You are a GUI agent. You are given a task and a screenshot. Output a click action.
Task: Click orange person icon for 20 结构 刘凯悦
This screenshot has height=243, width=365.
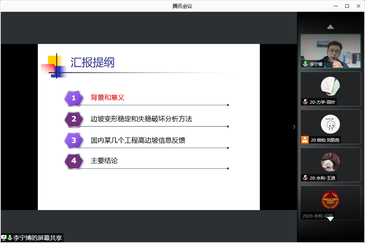(x=305, y=140)
